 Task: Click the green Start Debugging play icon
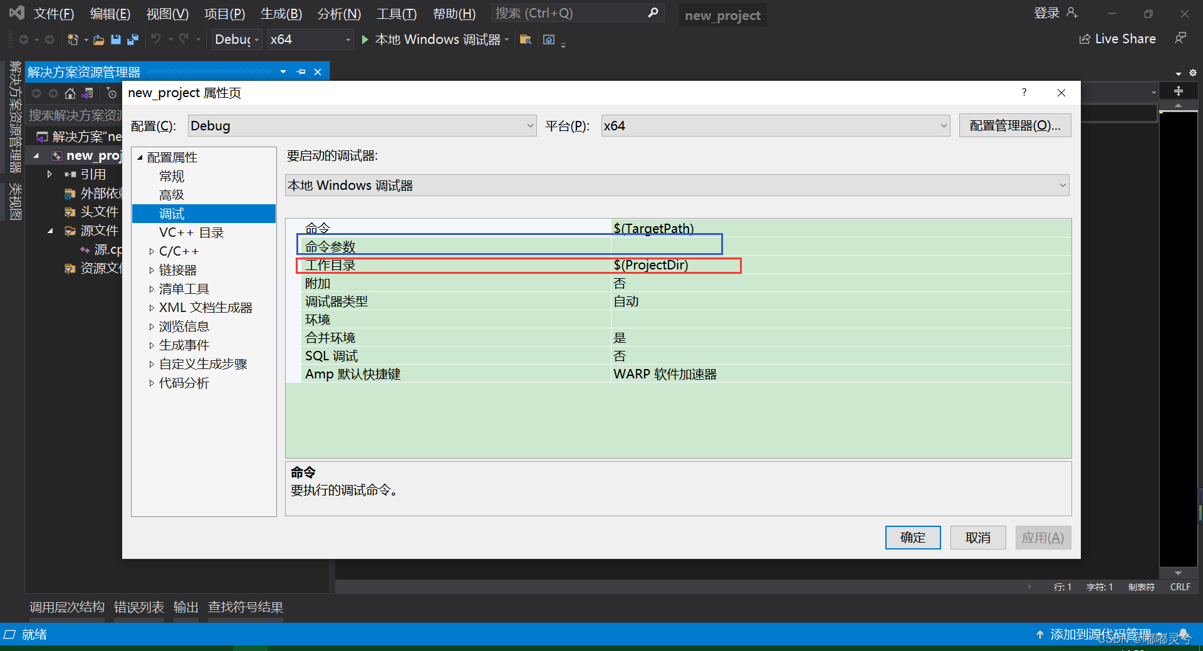[365, 39]
